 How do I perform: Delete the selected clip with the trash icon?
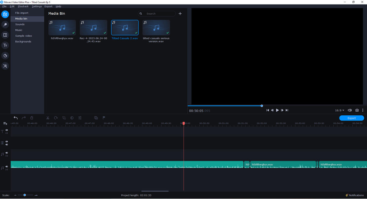point(32,118)
